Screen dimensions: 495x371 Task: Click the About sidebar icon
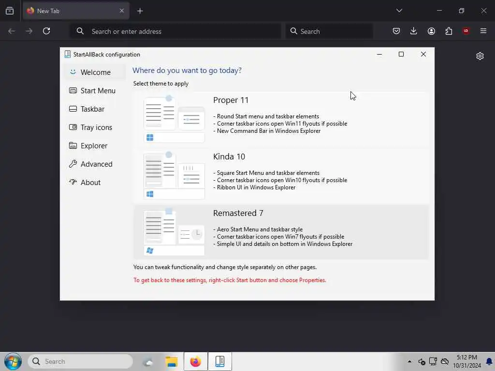[73, 182]
